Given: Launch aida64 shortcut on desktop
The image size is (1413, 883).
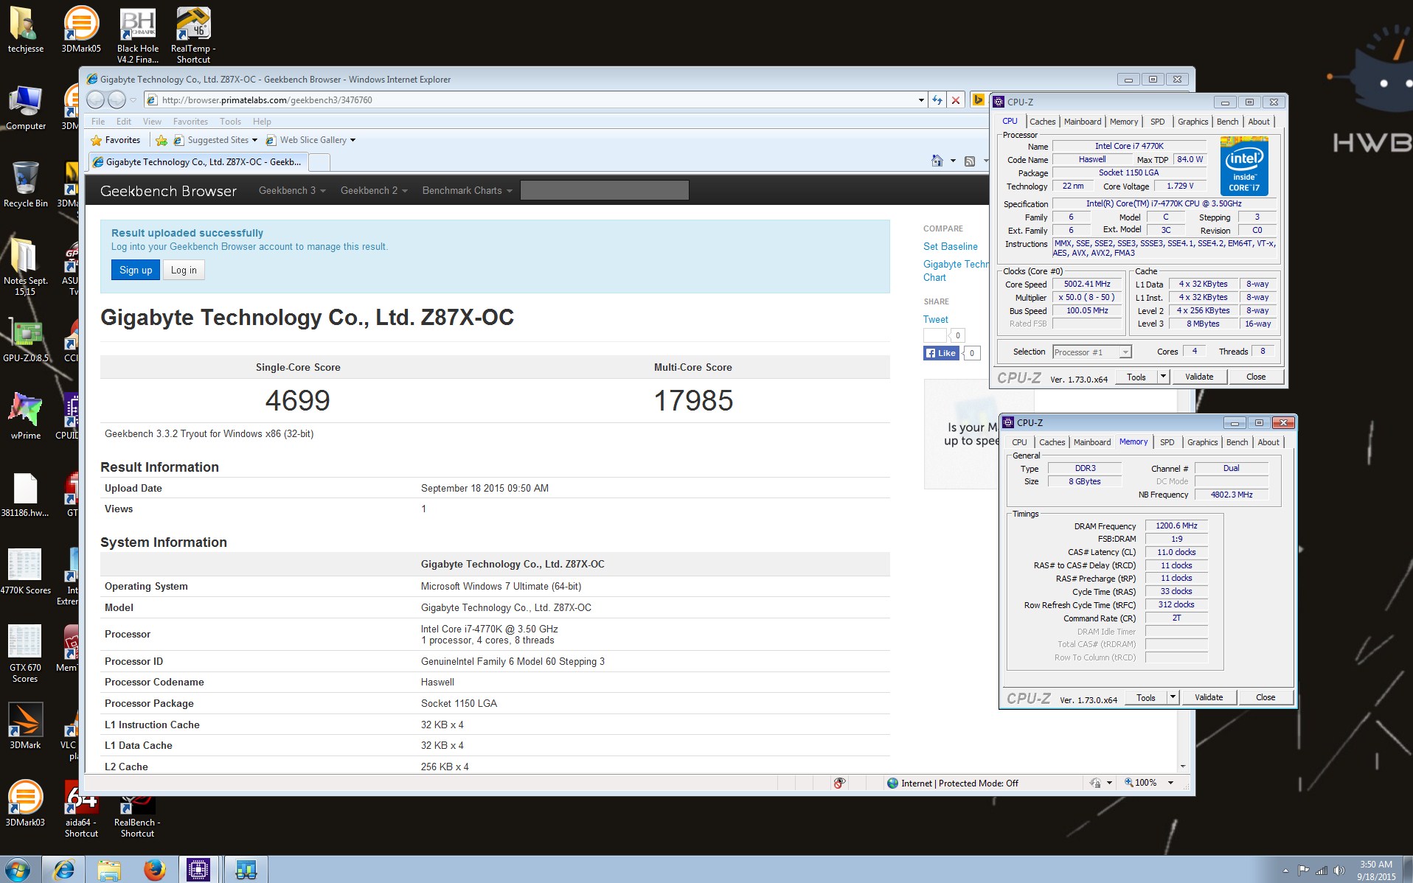Looking at the screenshot, I should [x=81, y=809].
